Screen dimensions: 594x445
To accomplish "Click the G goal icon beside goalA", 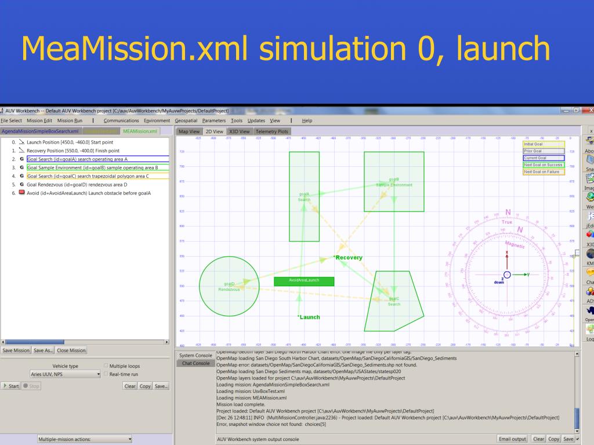I will click(21, 159).
